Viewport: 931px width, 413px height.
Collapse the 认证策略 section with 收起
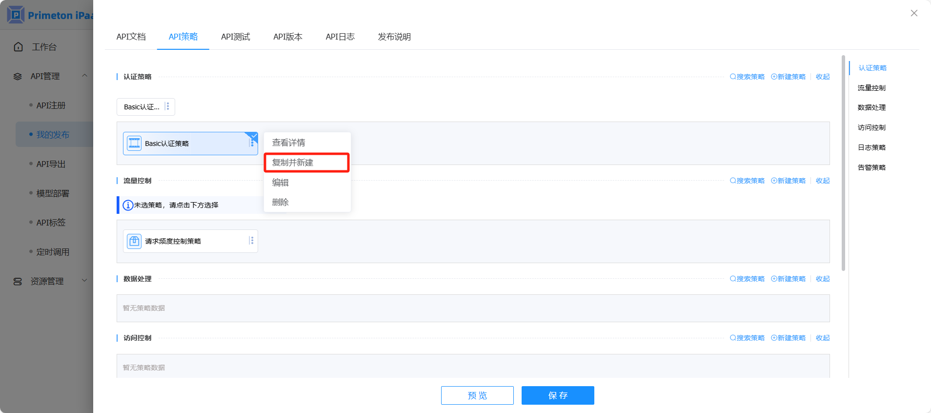coord(823,77)
